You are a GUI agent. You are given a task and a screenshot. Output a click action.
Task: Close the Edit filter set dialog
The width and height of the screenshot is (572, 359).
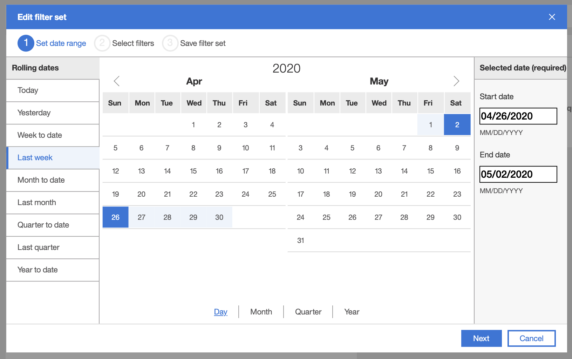pyautogui.click(x=552, y=17)
